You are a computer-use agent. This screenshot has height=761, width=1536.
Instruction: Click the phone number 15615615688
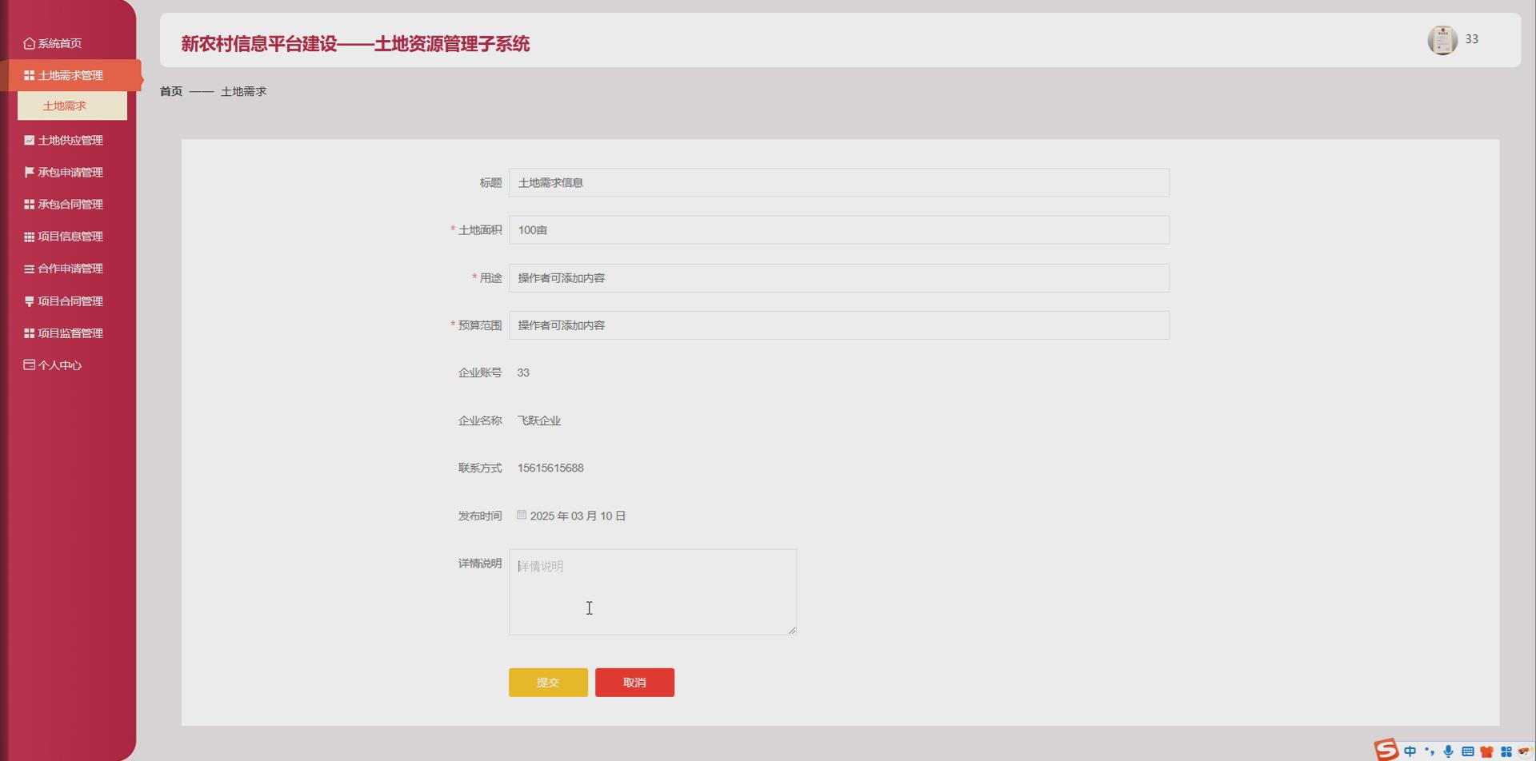pyautogui.click(x=550, y=468)
